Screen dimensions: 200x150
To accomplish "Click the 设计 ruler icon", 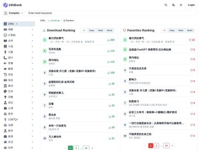I will coord(5,57).
